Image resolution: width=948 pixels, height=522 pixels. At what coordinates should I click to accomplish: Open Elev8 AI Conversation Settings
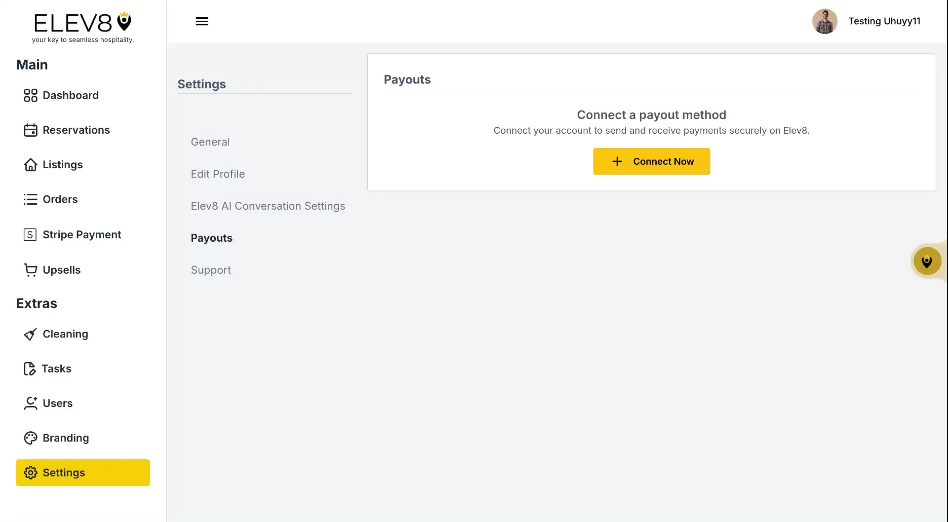[268, 206]
